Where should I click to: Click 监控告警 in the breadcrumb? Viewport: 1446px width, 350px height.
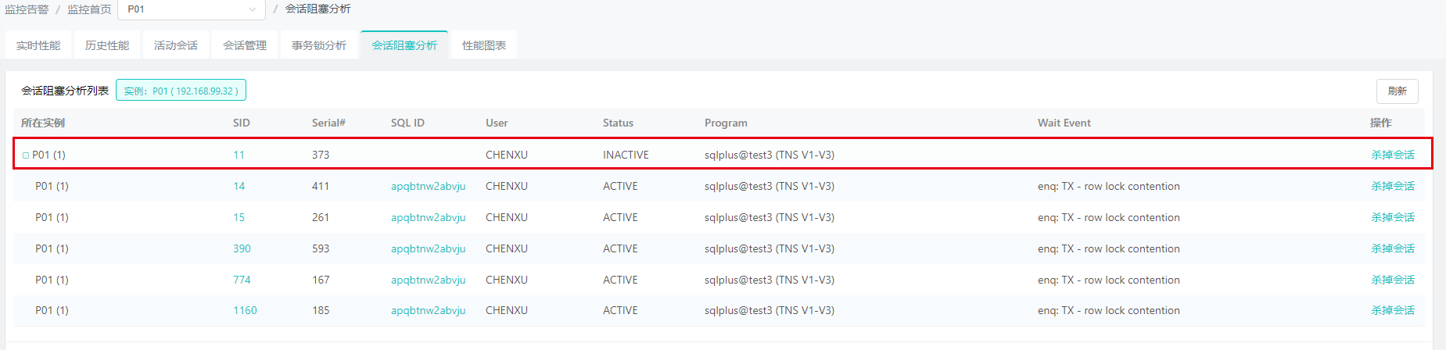[x=27, y=9]
